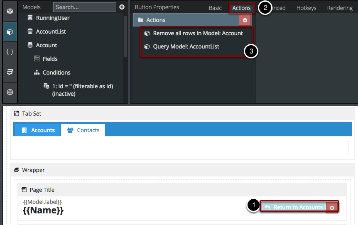Collapse the Account model node

[x=46, y=45]
